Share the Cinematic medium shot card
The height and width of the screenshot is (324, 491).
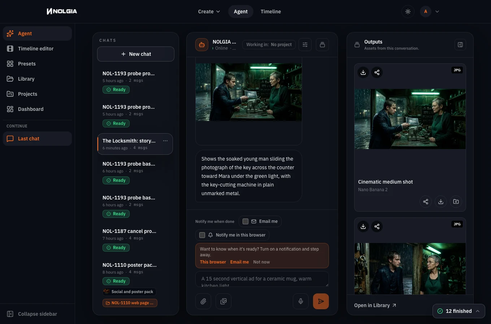(426, 202)
